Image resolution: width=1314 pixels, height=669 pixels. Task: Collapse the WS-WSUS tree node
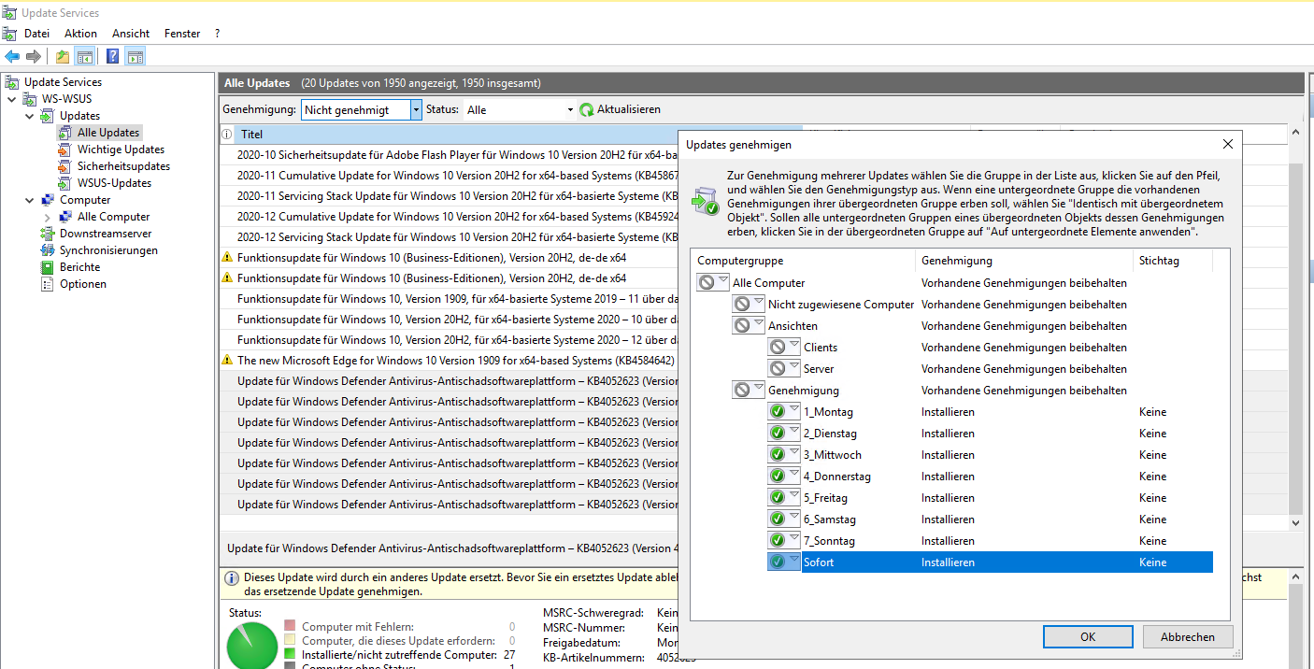tap(11, 99)
